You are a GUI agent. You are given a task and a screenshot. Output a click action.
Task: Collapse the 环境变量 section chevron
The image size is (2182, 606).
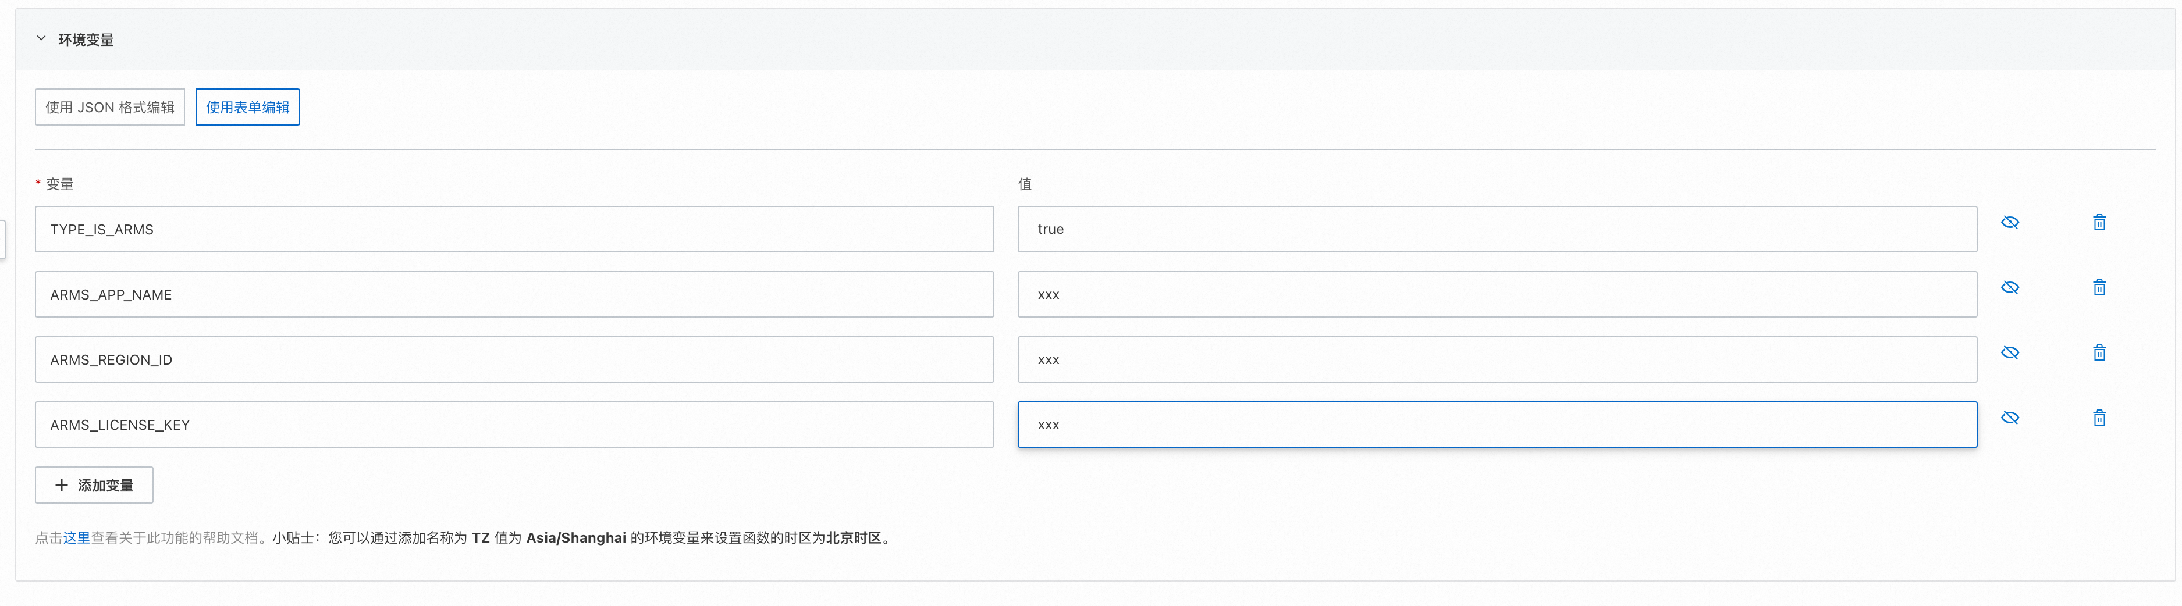[x=41, y=39]
